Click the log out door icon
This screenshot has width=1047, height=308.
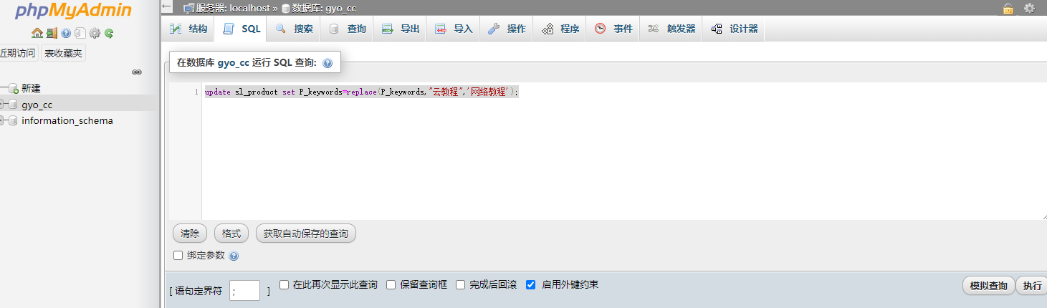point(52,33)
